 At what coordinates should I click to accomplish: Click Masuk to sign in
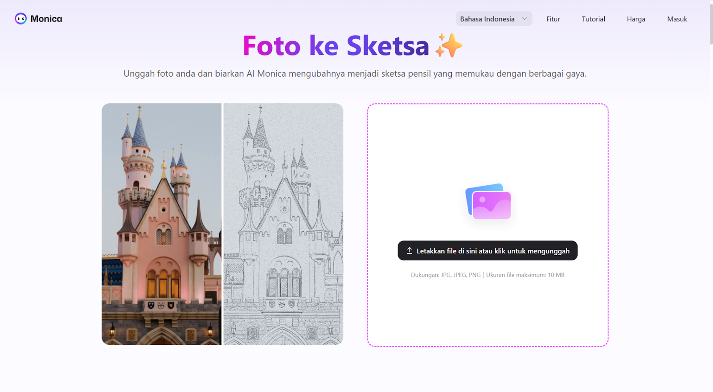point(677,19)
